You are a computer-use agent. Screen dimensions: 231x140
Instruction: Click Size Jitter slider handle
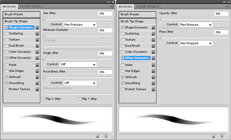tap(44, 19)
